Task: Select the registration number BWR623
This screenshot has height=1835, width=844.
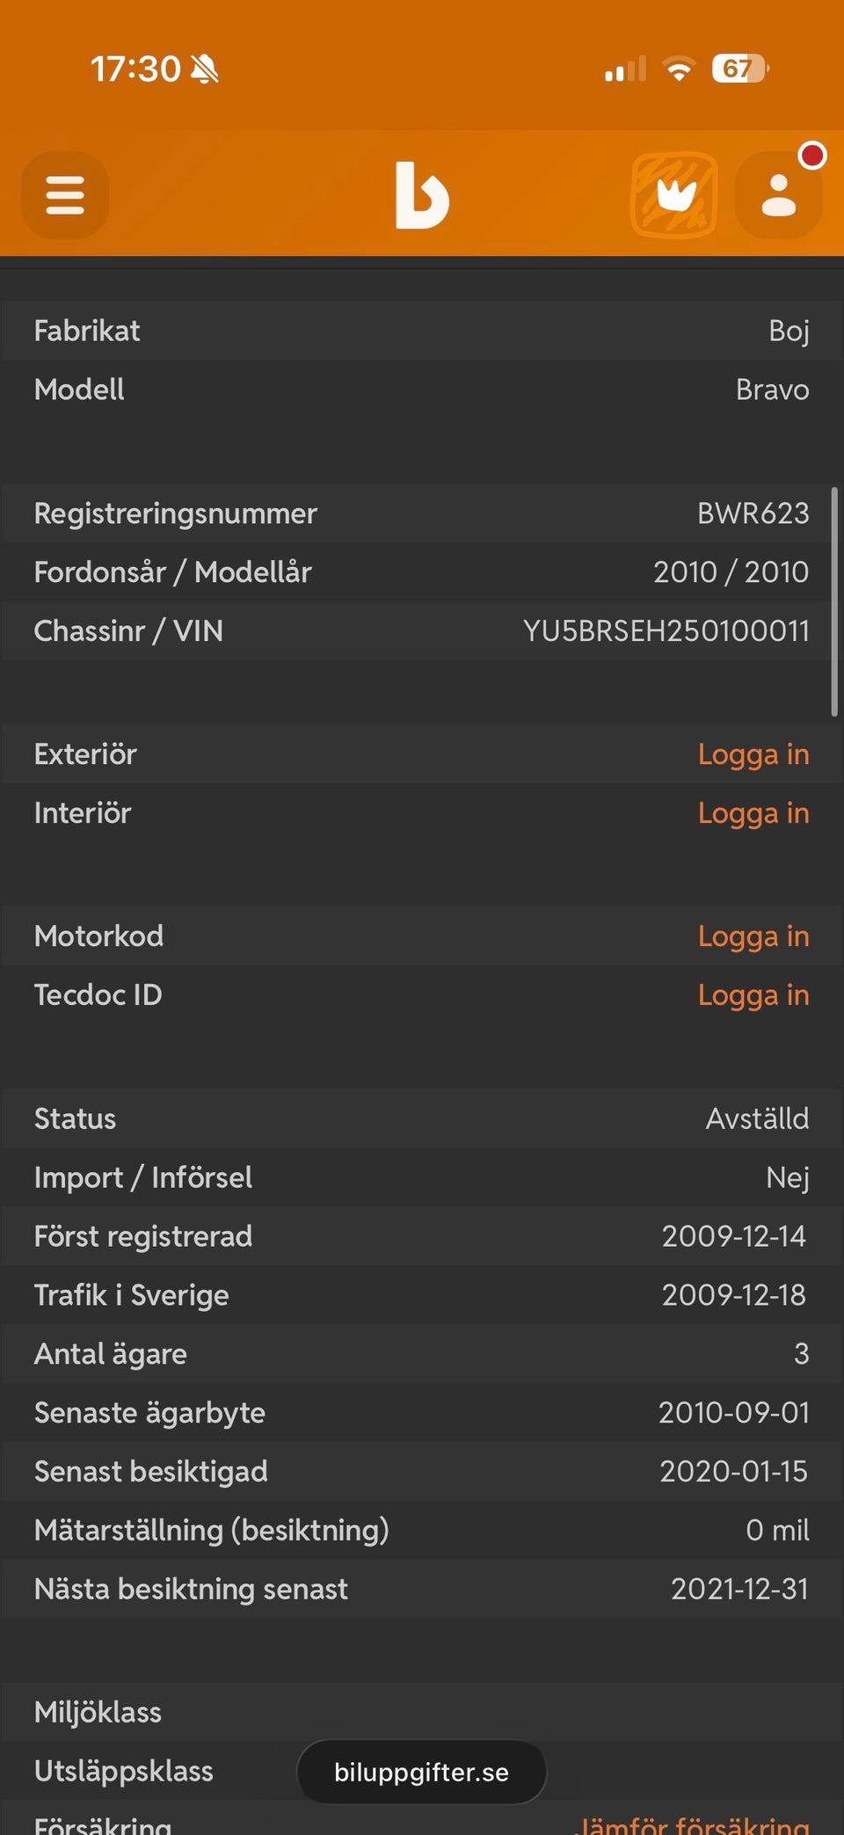Action: point(753,513)
